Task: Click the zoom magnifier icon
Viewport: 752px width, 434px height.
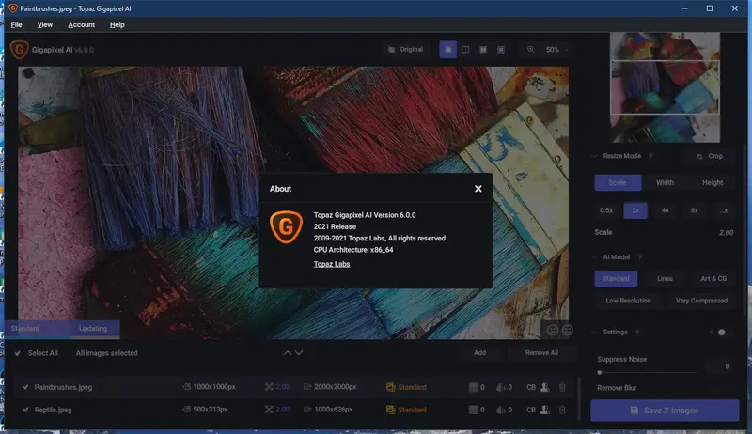Action: [x=531, y=50]
